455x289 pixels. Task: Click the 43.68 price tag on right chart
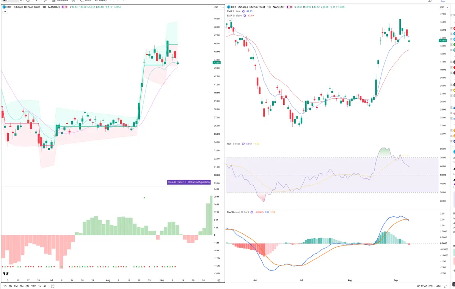tap(443, 40)
